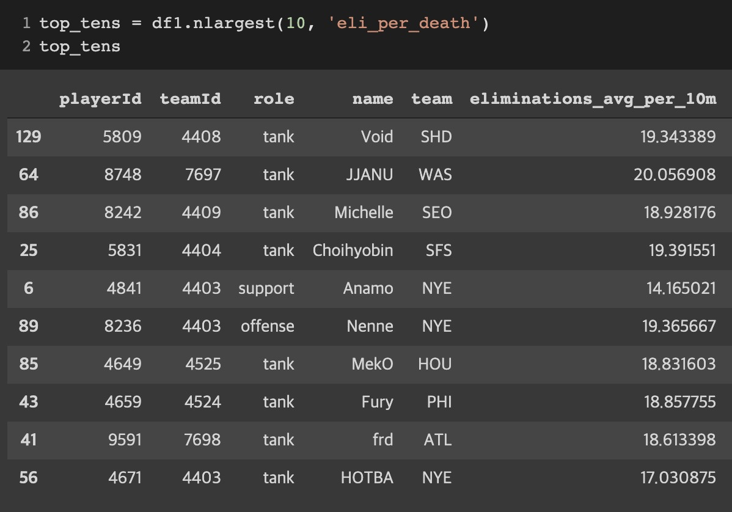
Task: Click player name MekO
Action: (373, 364)
